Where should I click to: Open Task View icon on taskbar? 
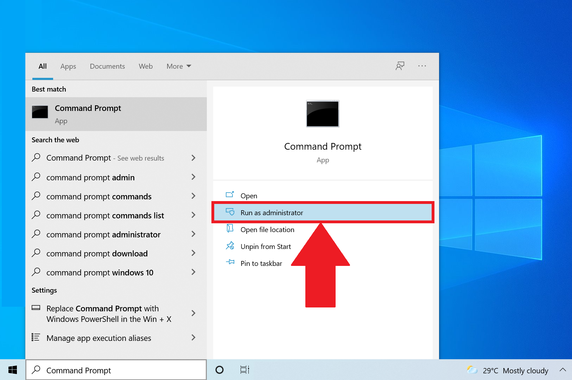coord(245,370)
